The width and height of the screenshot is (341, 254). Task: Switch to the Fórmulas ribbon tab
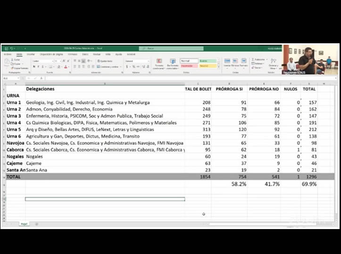(x=73, y=54)
